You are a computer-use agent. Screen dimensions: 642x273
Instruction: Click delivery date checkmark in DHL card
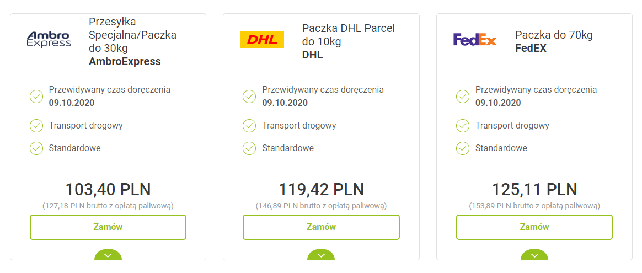pyautogui.click(x=249, y=97)
